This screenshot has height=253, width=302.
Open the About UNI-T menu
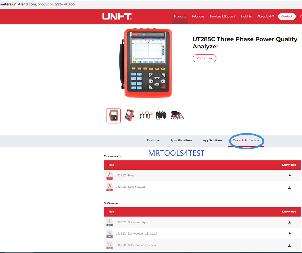tap(265, 16)
